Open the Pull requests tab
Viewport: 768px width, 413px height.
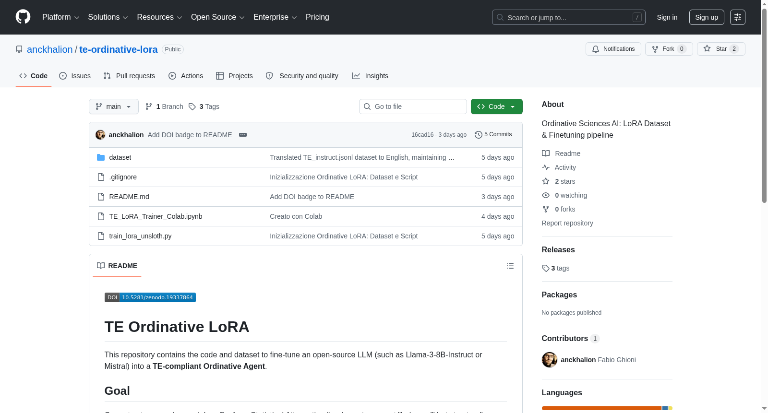coord(129,76)
